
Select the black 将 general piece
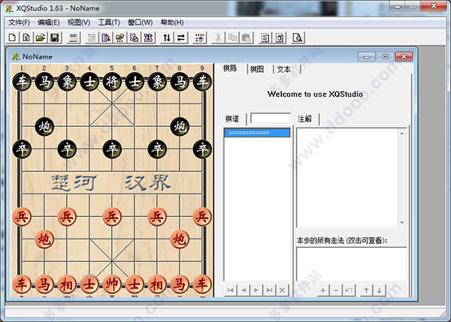point(112,82)
